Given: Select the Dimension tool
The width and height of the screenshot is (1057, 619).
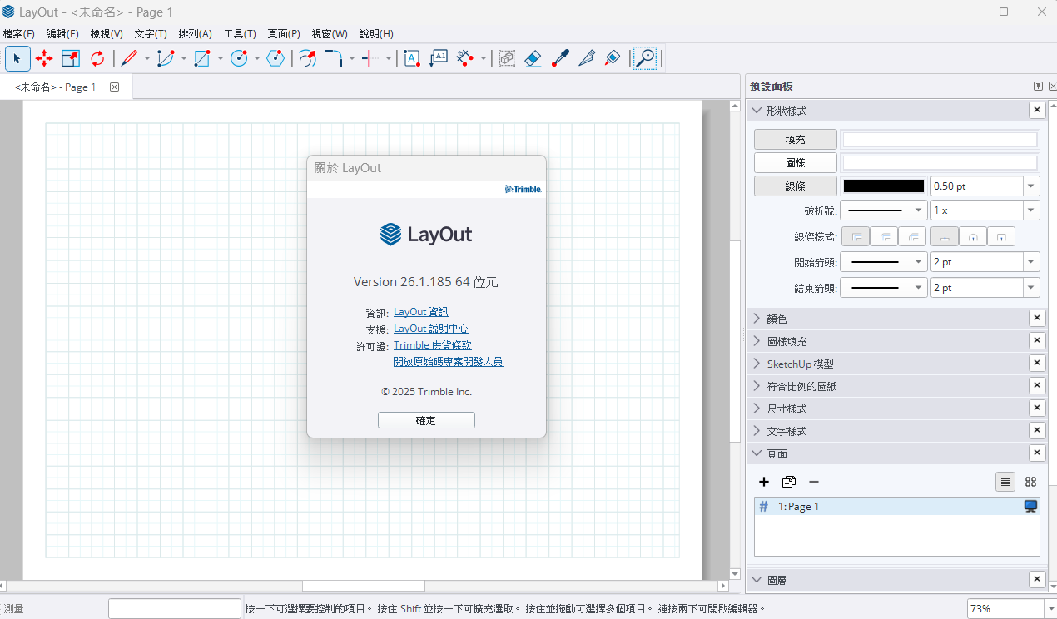Looking at the screenshot, I should [x=465, y=58].
